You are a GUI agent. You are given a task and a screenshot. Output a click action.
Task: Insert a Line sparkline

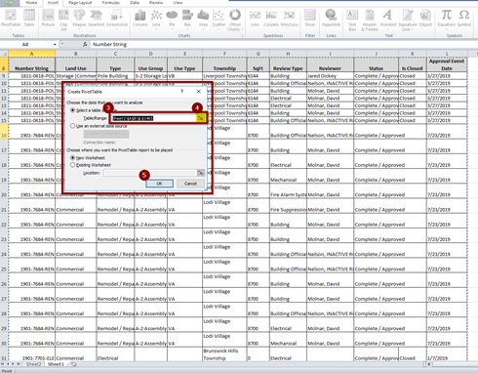pos(255,19)
